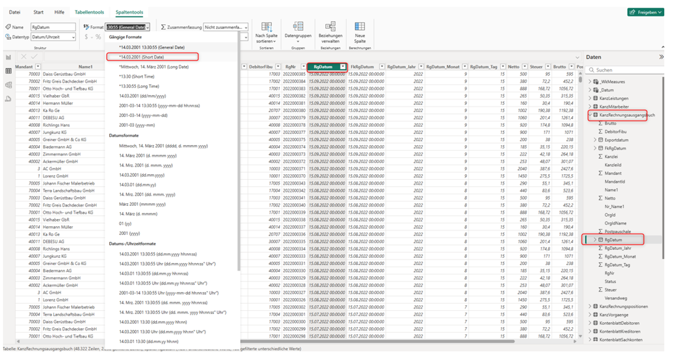This screenshot has width=673, height=359.
Task: Select the Versandweg field
Action: click(616, 298)
